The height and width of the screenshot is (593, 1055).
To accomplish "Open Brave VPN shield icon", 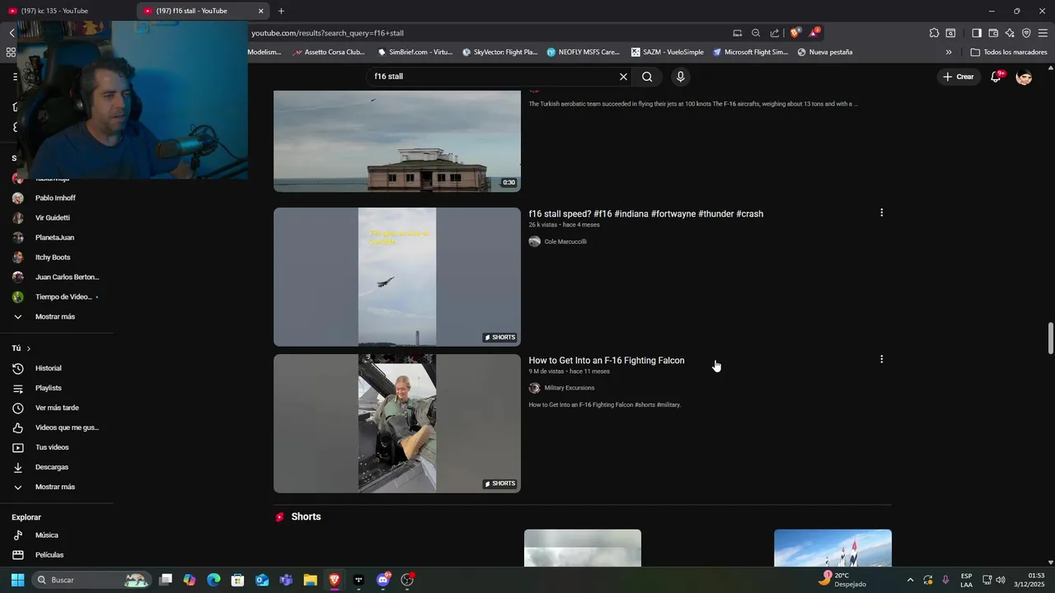I will [1026, 33].
